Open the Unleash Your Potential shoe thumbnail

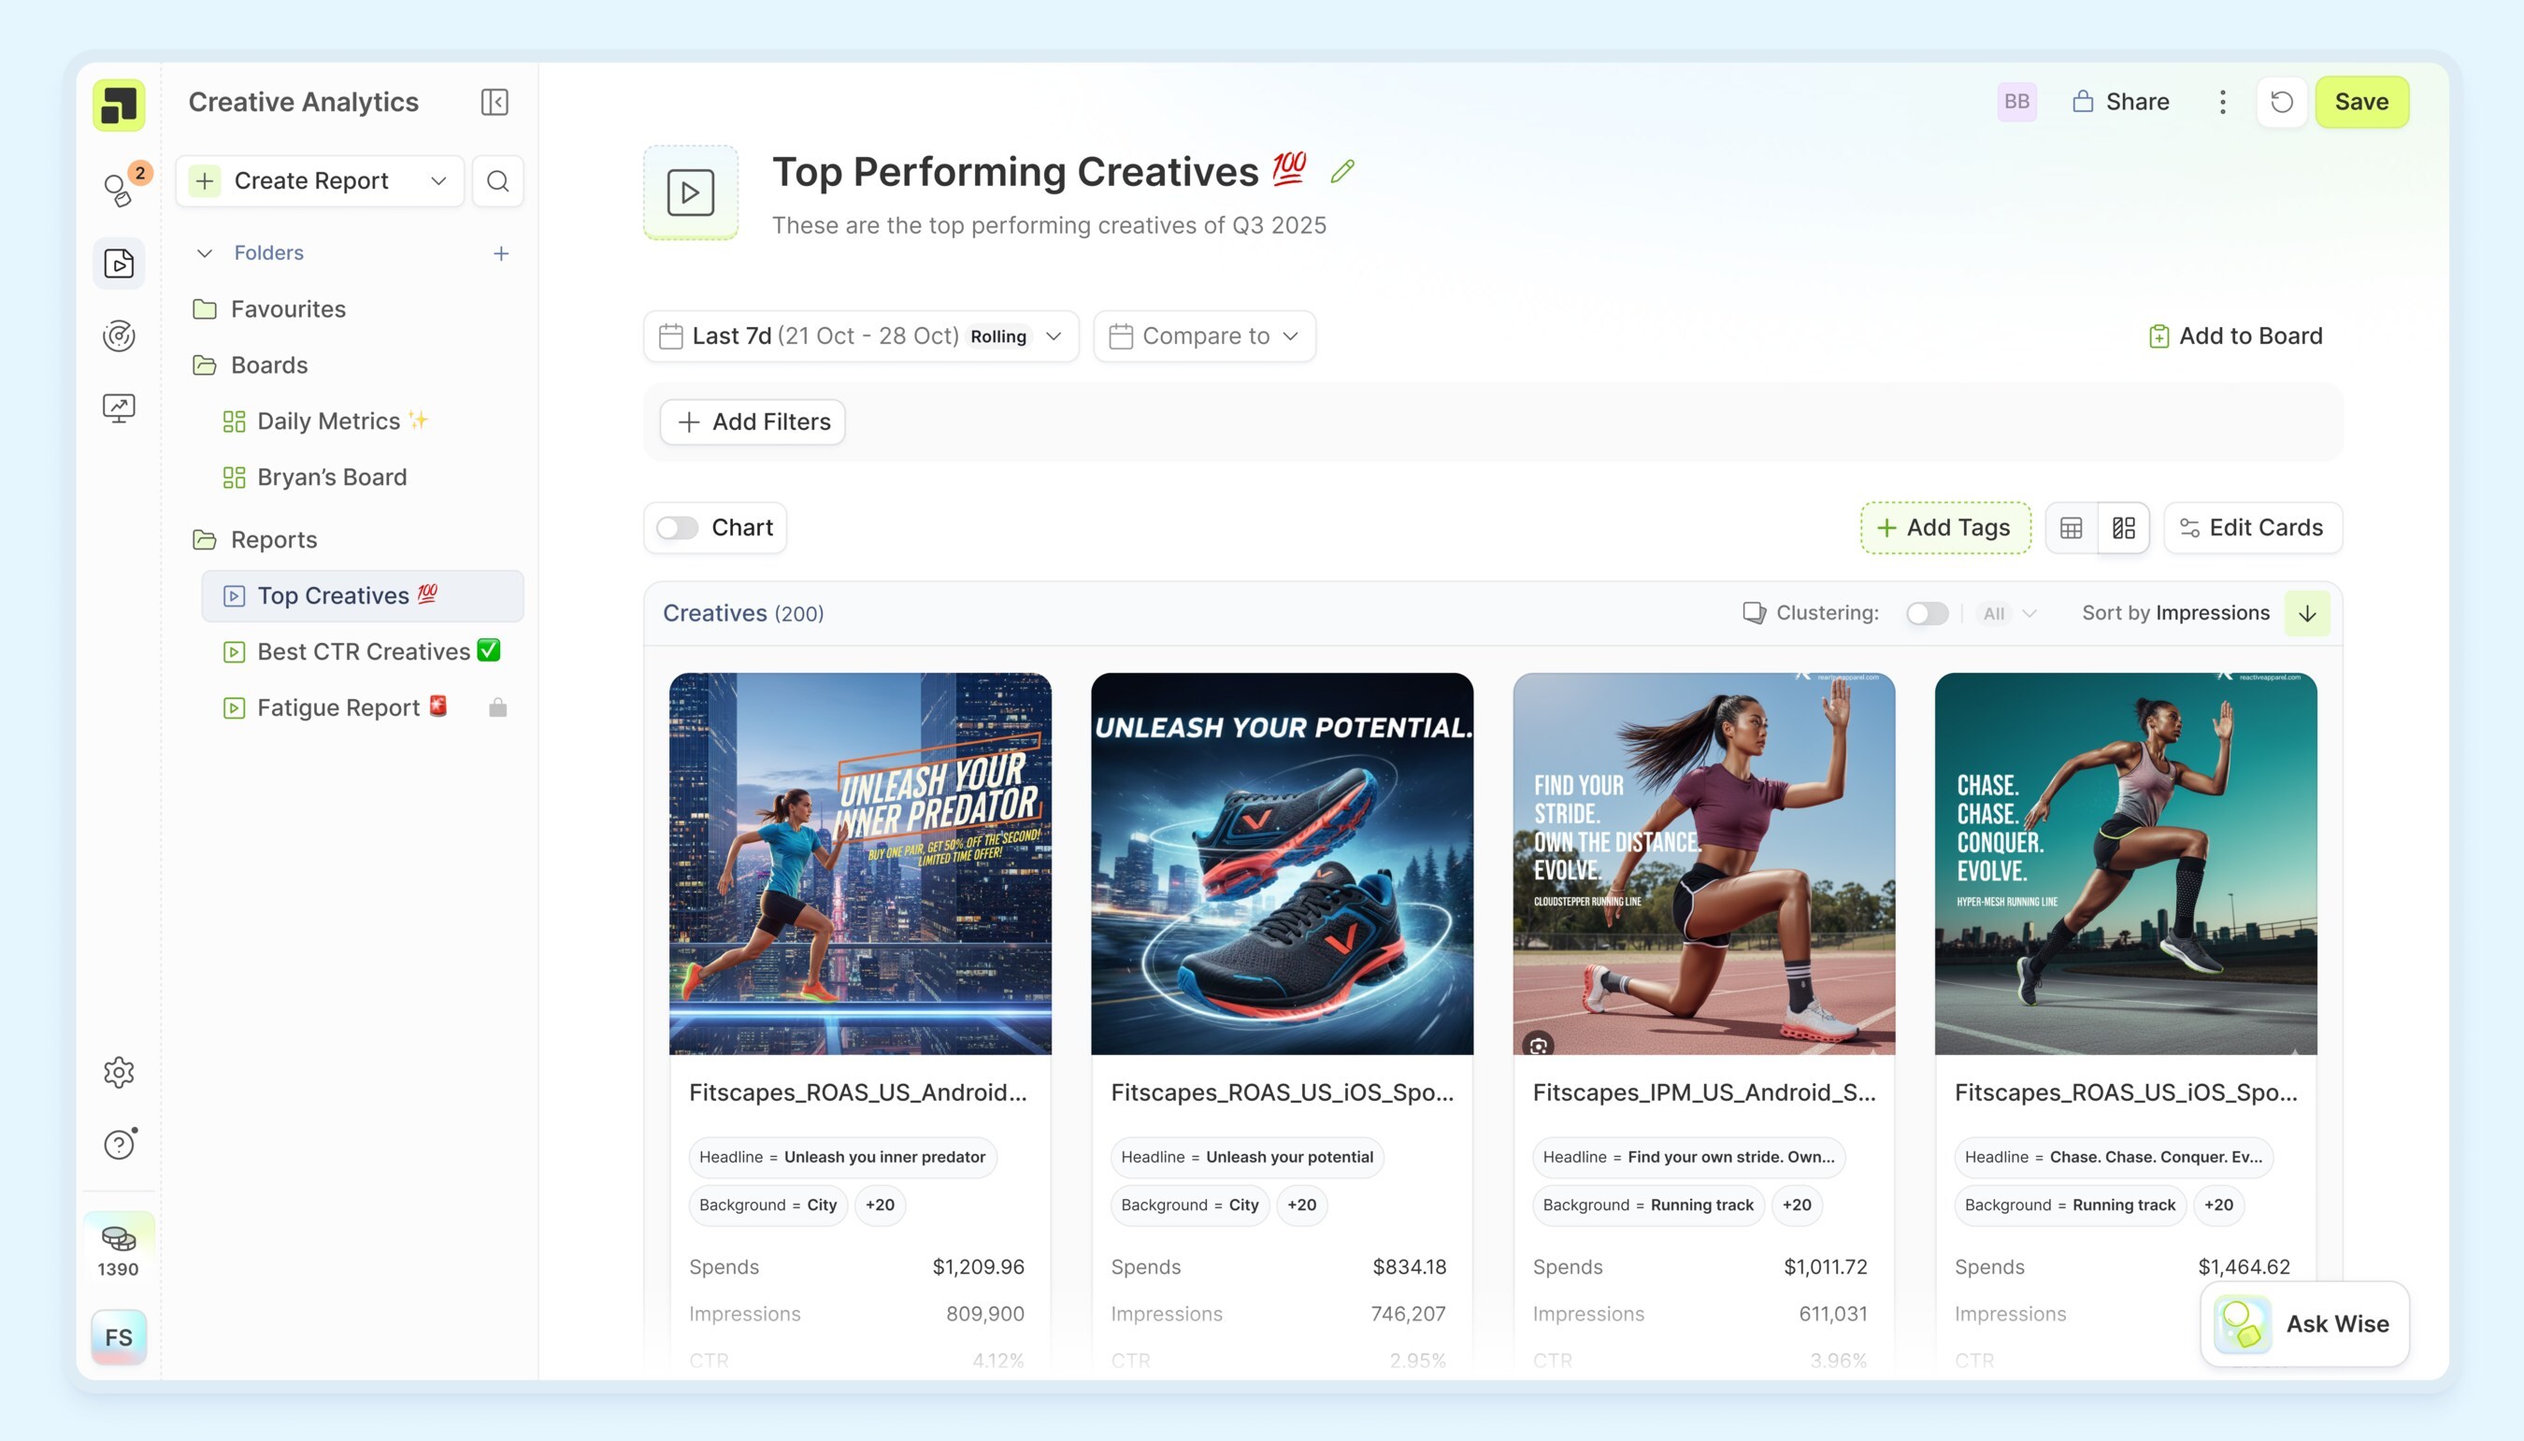click(x=1281, y=863)
